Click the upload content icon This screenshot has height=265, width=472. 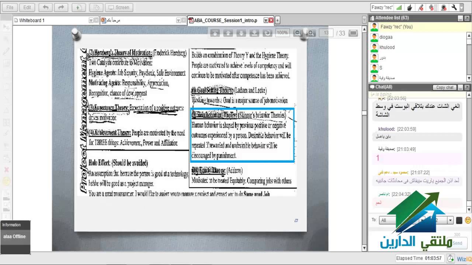point(79,7)
